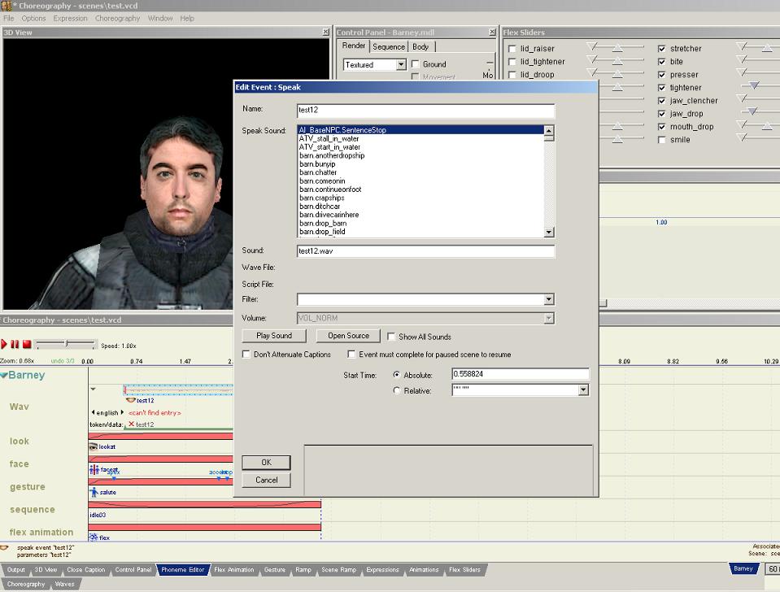Open the texture render mode dropdown

(x=401, y=65)
